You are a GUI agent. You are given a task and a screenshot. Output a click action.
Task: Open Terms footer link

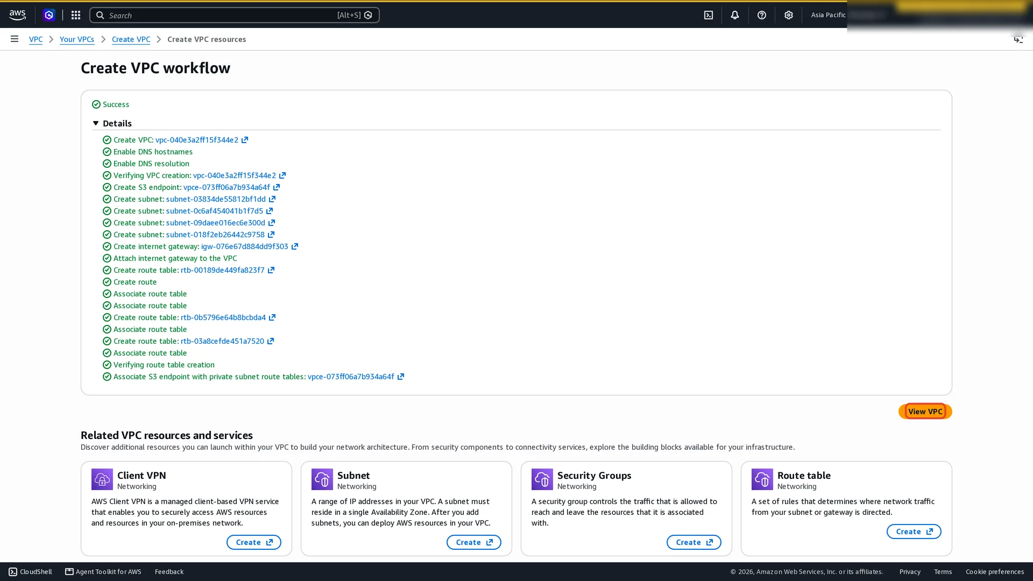point(943,572)
